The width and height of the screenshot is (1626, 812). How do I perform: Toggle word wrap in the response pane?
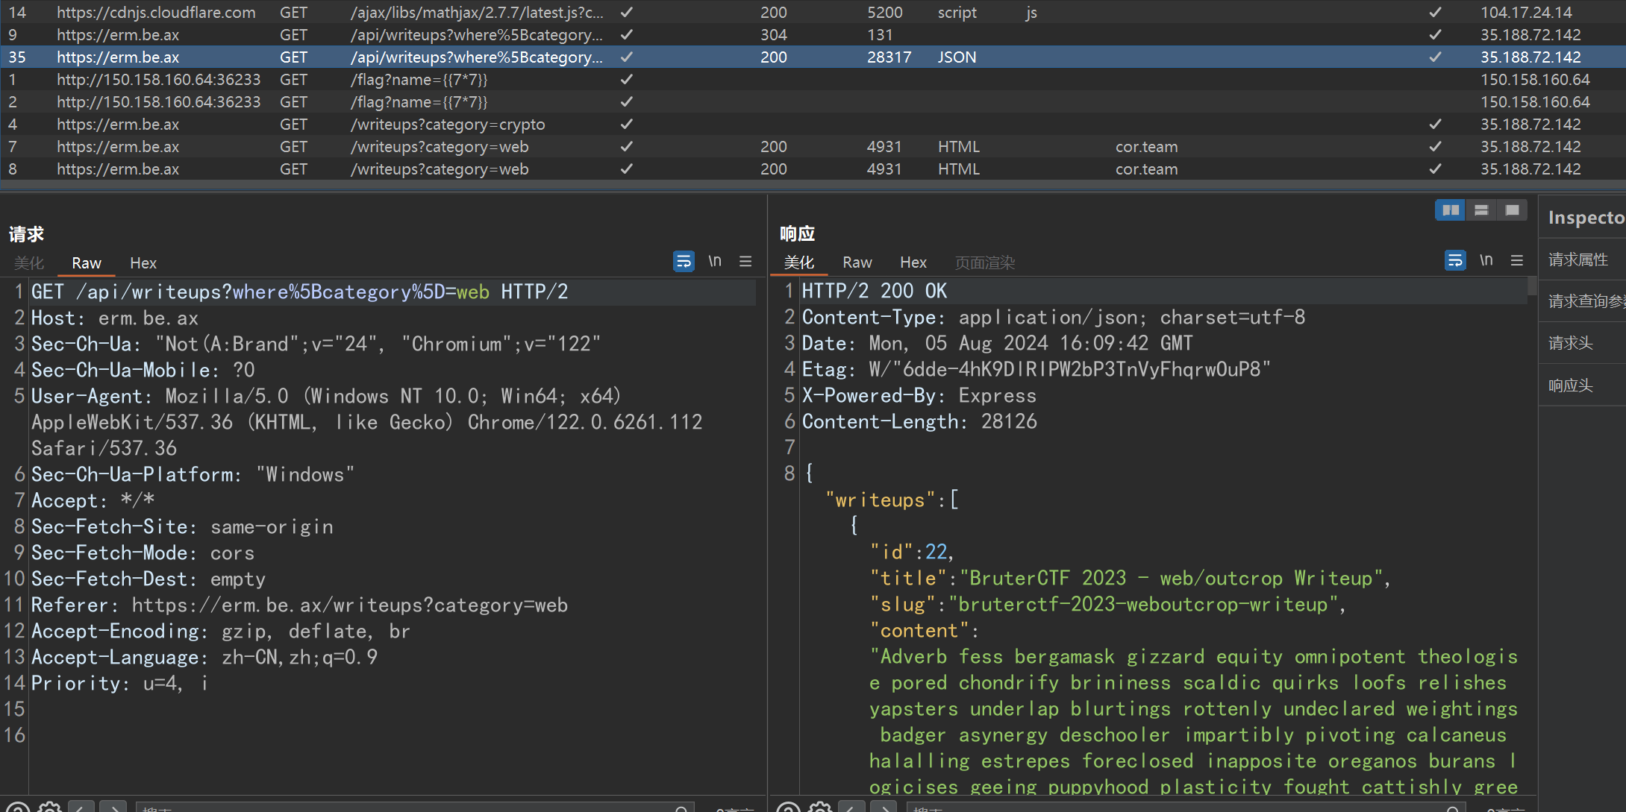[x=1455, y=261]
